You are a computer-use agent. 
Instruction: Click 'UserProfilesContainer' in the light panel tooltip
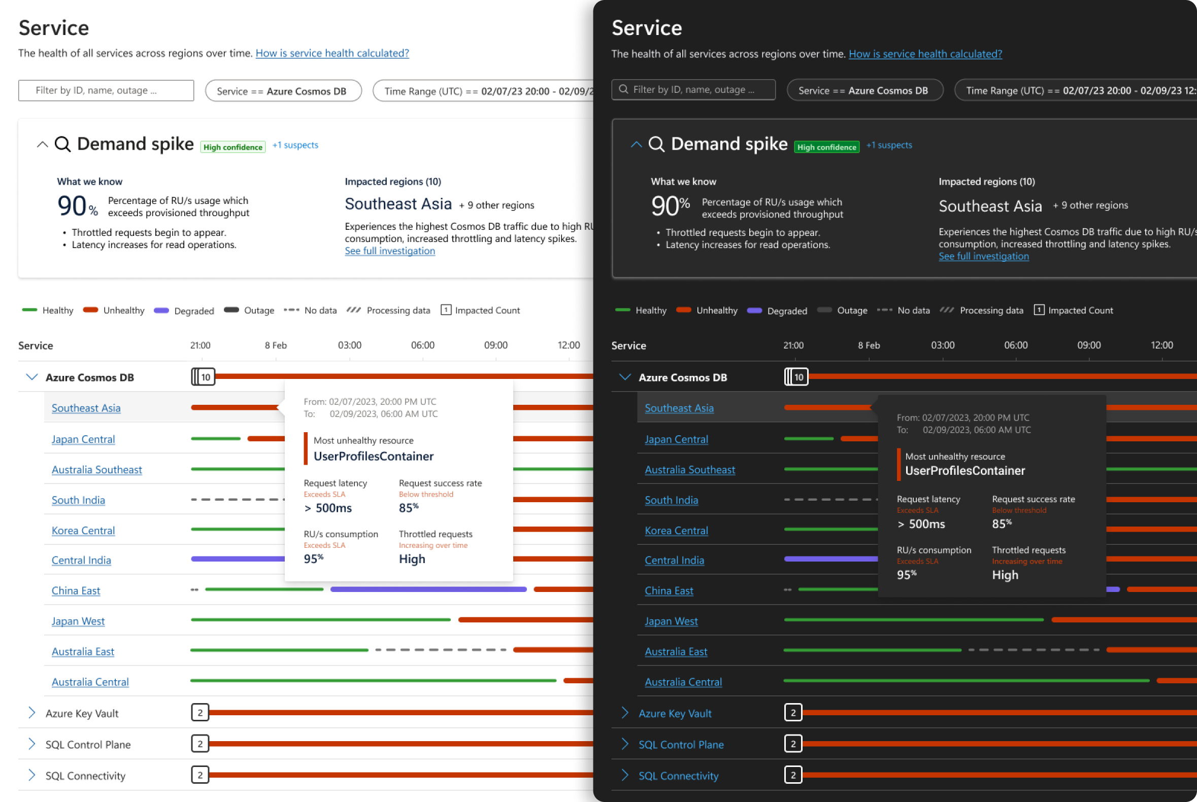coord(374,456)
